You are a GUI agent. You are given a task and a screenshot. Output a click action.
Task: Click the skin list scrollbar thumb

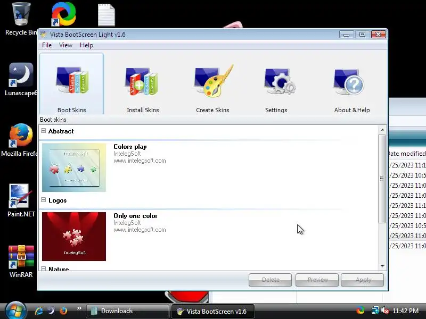pyautogui.click(x=382, y=179)
